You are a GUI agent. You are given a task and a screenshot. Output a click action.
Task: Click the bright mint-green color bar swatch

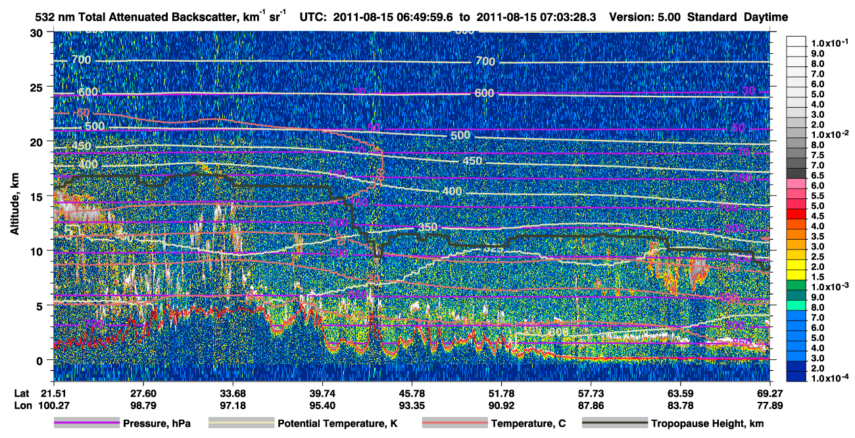coord(796,307)
